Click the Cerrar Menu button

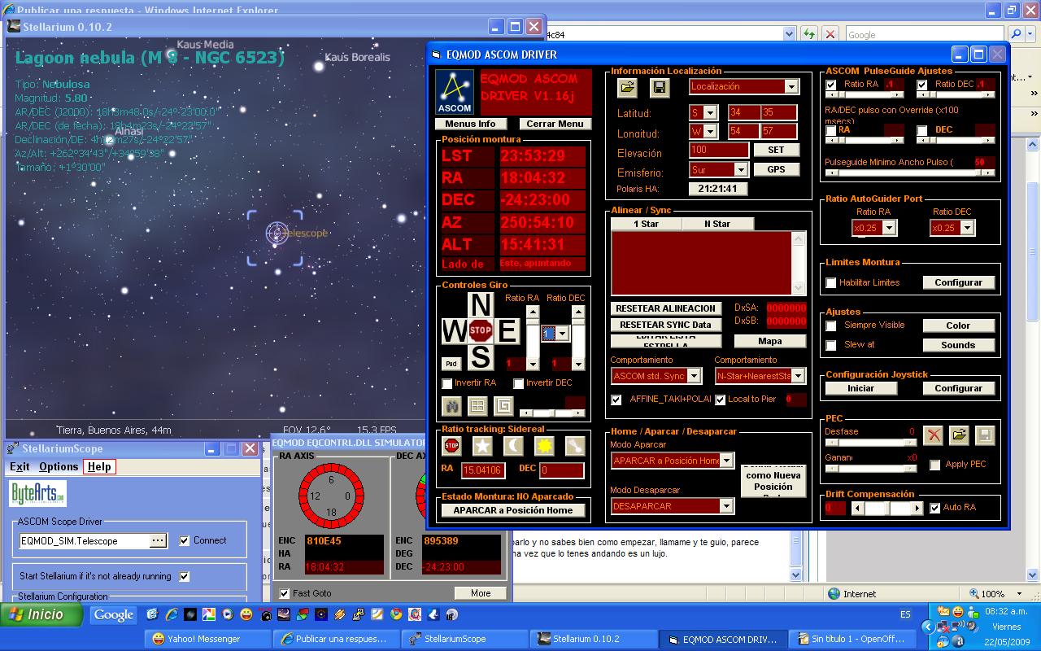coord(554,124)
